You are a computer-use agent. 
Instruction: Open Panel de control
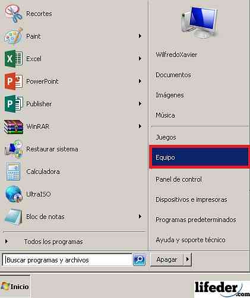click(179, 179)
